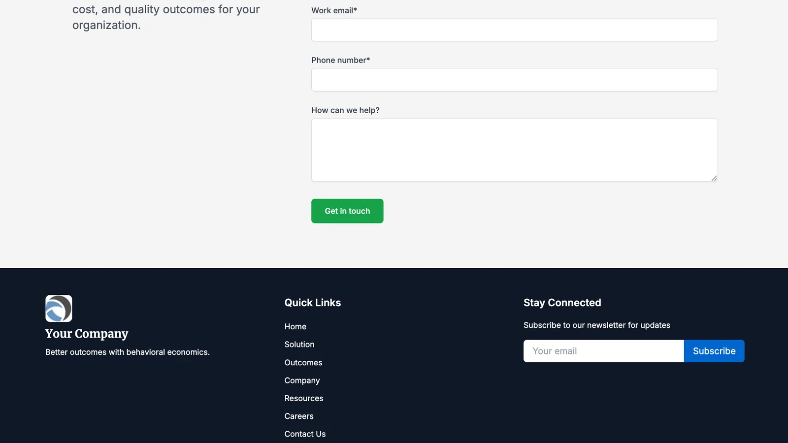Viewport: 788px width, 443px height.
Task: Select the Company footer link
Action: [x=302, y=380]
